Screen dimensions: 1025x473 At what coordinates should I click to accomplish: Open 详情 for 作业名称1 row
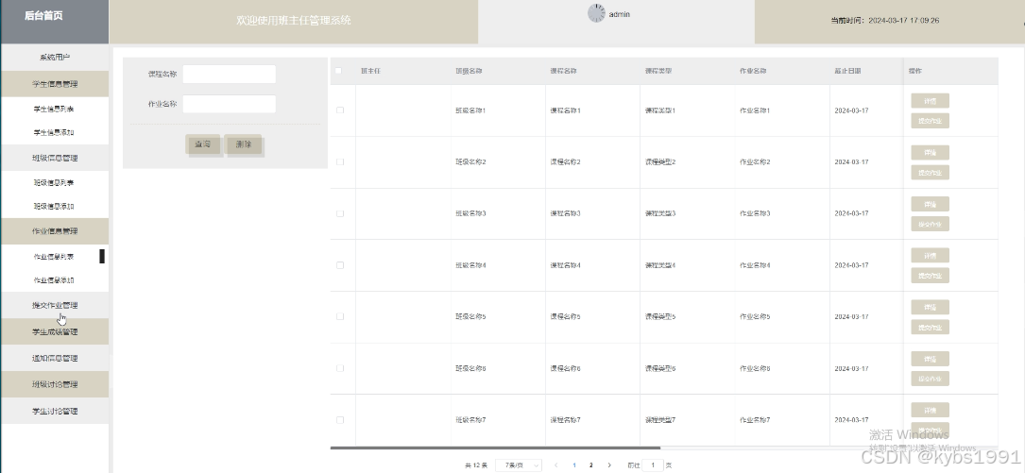pos(930,101)
